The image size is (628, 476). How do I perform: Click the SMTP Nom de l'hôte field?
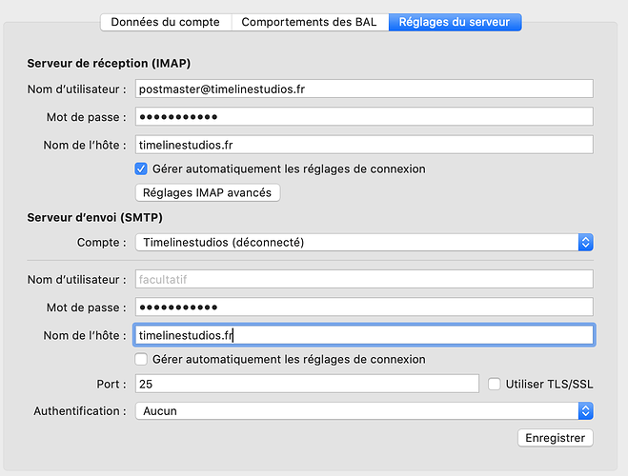click(x=364, y=335)
